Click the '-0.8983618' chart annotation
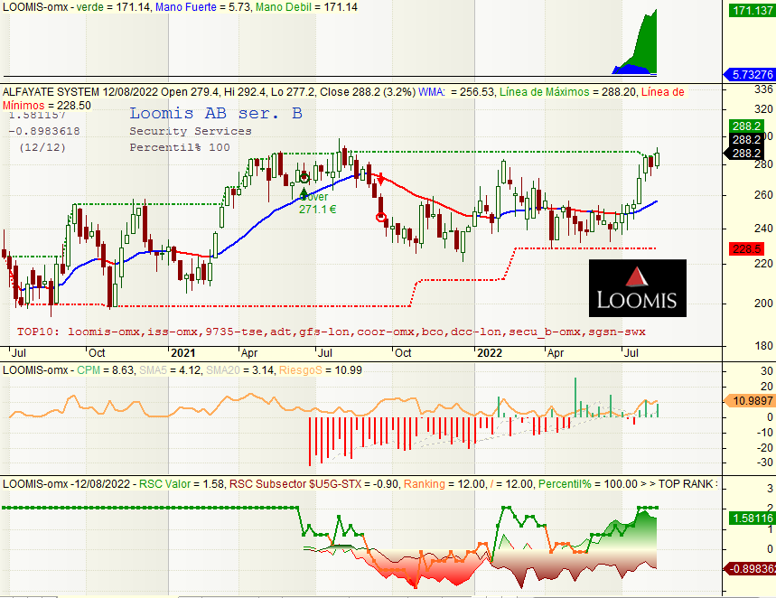This screenshot has height=598, width=776. click(x=44, y=131)
